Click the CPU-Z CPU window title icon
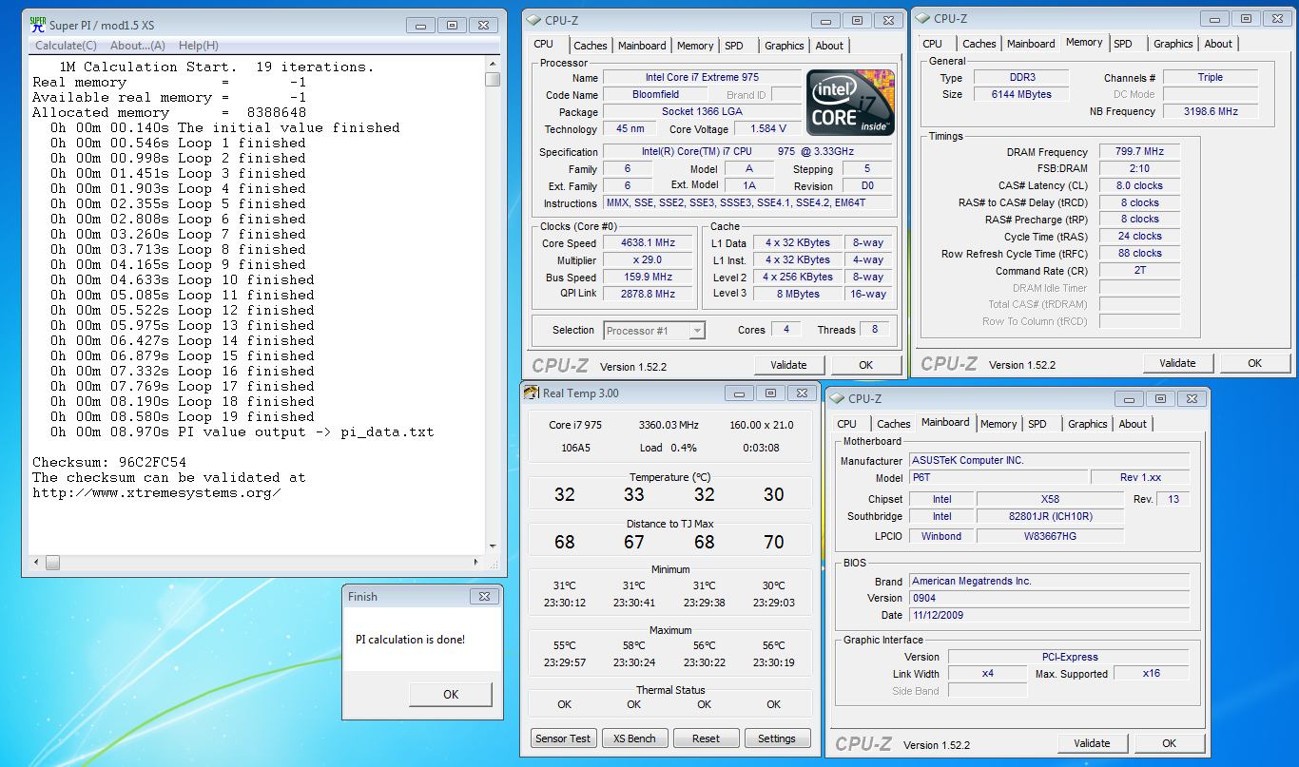 coord(535,20)
